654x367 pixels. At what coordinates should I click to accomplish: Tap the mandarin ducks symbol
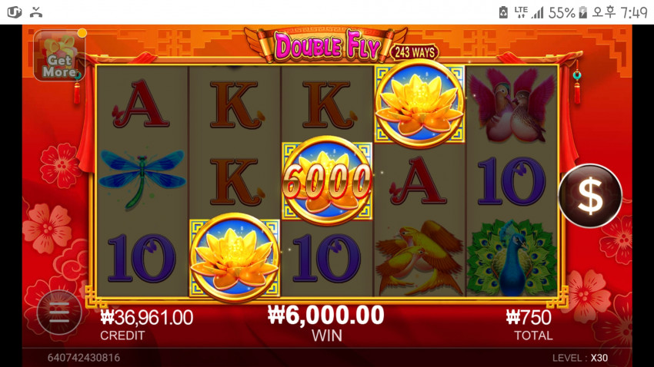click(x=512, y=105)
